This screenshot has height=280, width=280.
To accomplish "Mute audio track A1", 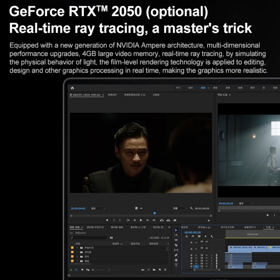I will pos(206,255).
